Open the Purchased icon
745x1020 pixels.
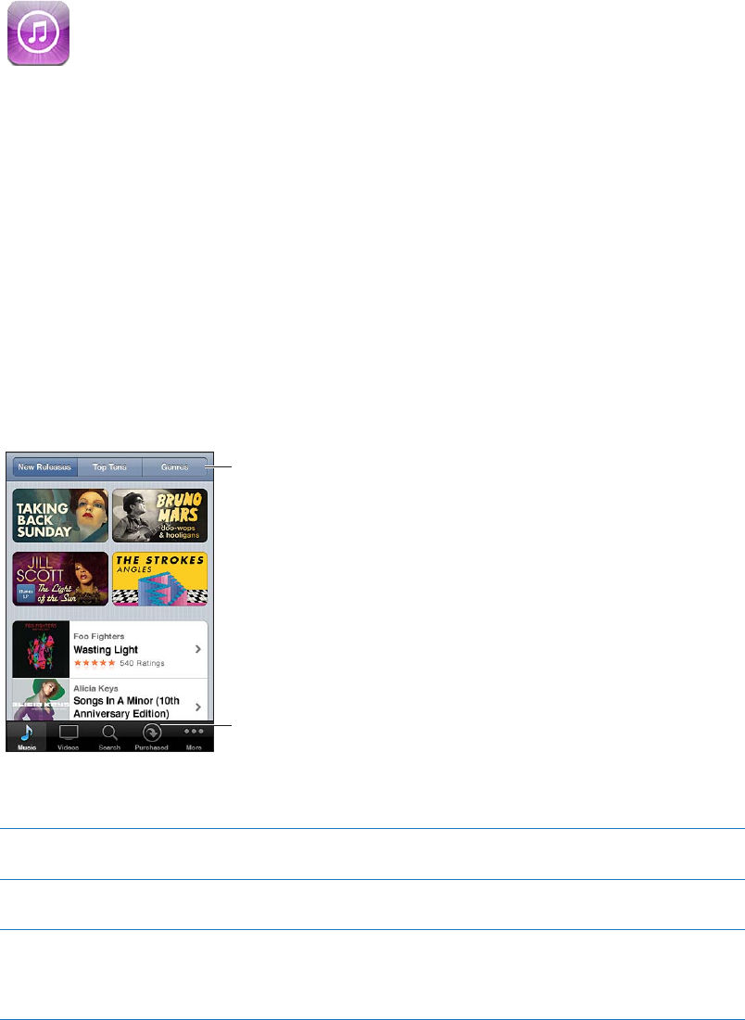pyautogui.click(x=151, y=733)
